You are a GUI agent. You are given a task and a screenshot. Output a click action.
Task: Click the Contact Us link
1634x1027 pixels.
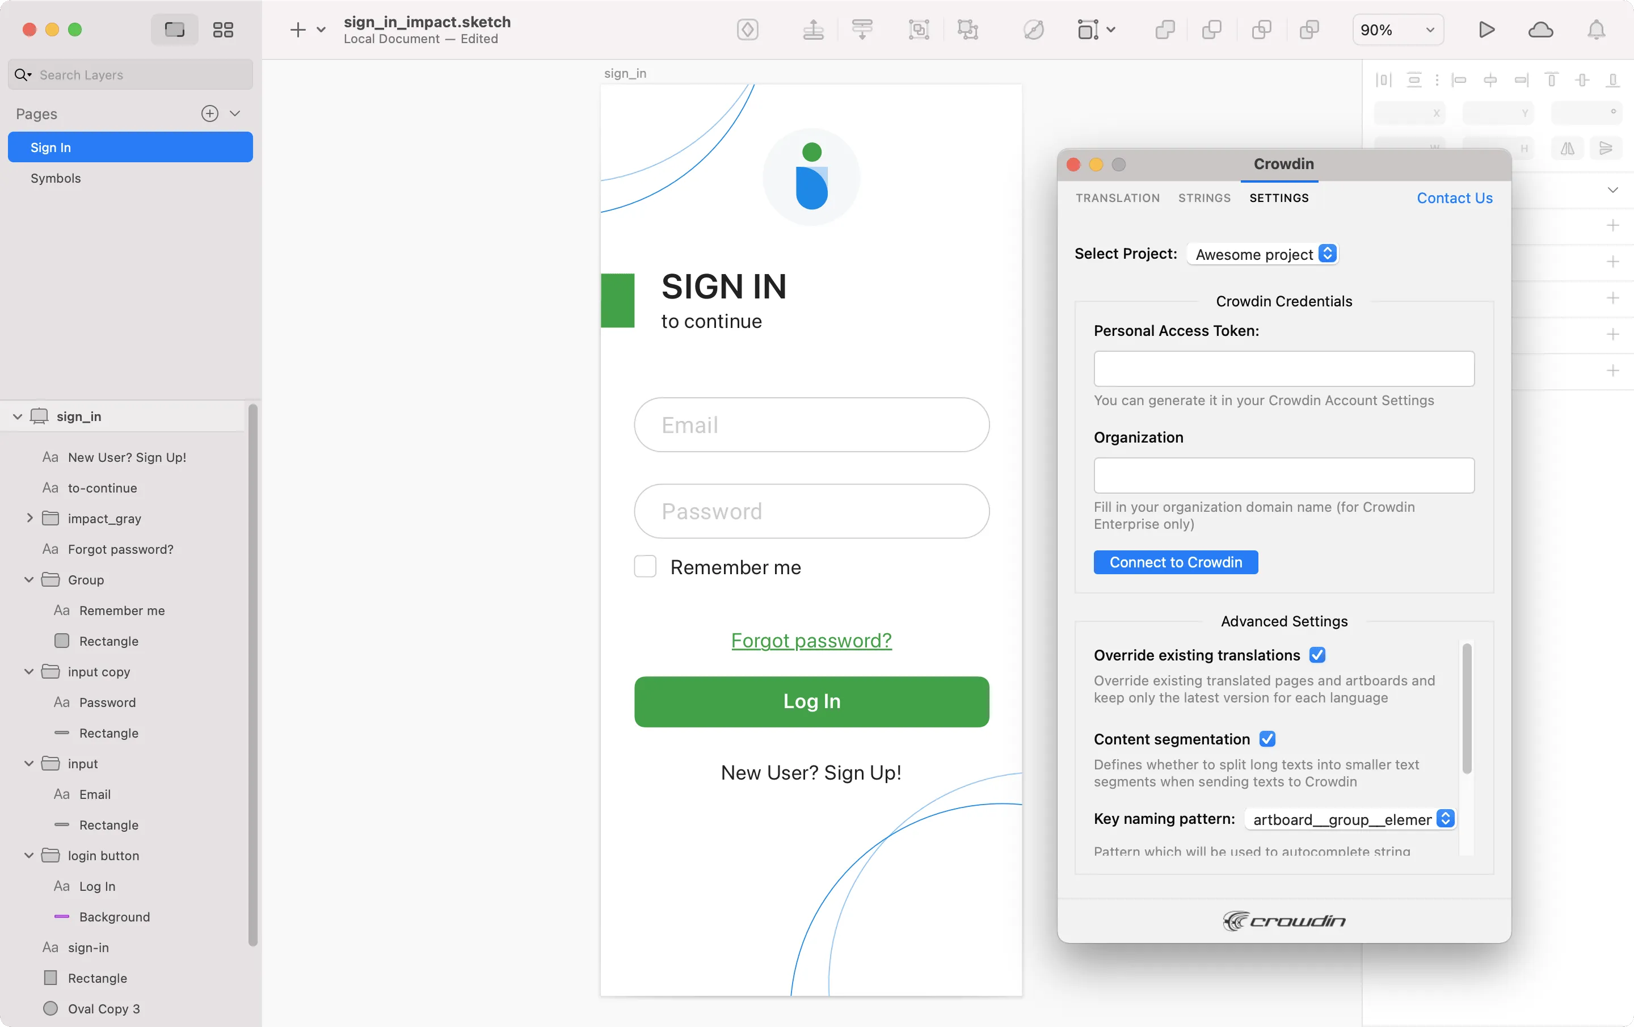[1454, 197]
